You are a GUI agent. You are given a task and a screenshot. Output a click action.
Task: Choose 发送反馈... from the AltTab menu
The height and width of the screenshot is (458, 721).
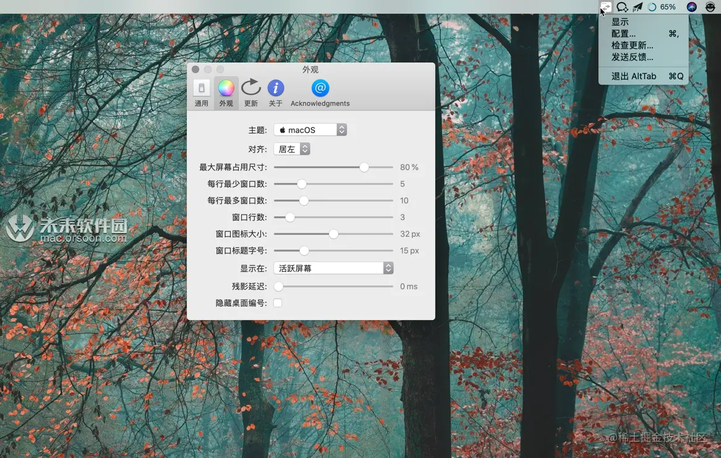pyautogui.click(x=643, y=57)
